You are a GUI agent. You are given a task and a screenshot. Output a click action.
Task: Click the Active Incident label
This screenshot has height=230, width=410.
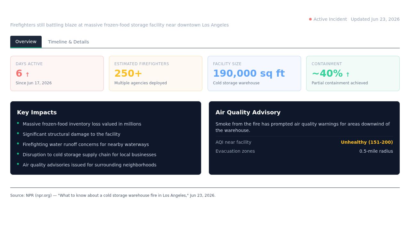(330, 19)
